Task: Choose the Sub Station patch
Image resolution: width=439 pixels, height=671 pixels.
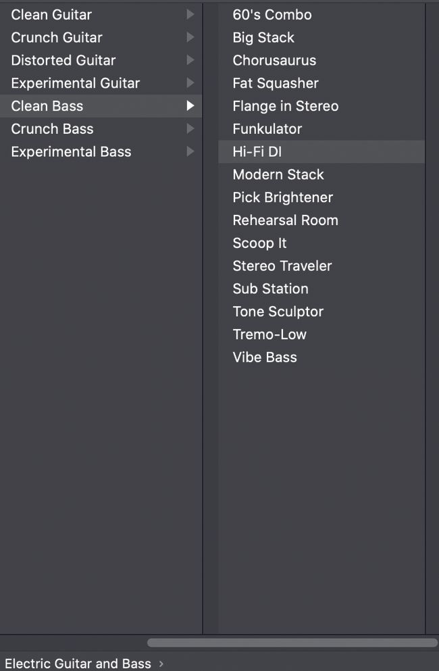Action: coord(270,289)
